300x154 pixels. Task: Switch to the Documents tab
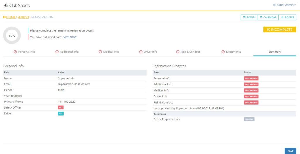point(231,52)
